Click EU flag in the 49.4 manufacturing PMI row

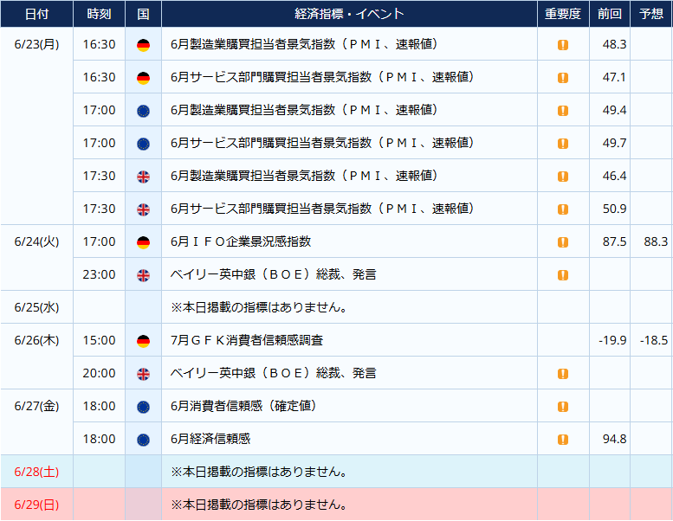[144, 111]
